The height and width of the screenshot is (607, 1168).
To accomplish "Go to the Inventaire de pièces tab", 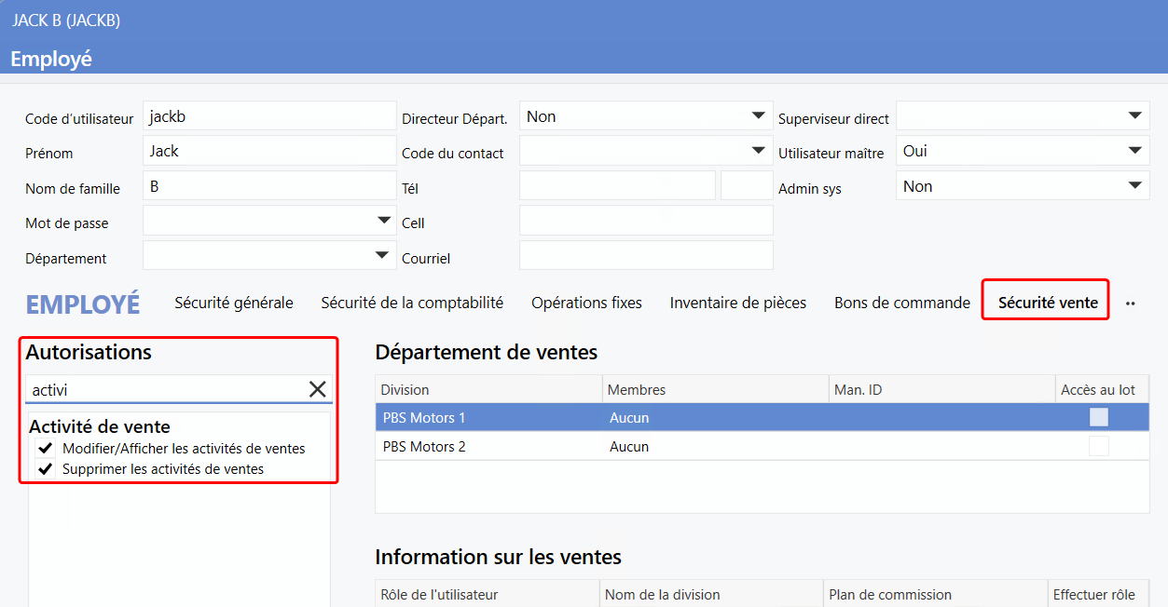I will pyautogui.click(x=737, y=303).
